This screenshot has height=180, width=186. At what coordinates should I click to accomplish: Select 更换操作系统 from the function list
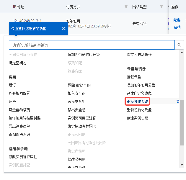(x=138, y=102)
